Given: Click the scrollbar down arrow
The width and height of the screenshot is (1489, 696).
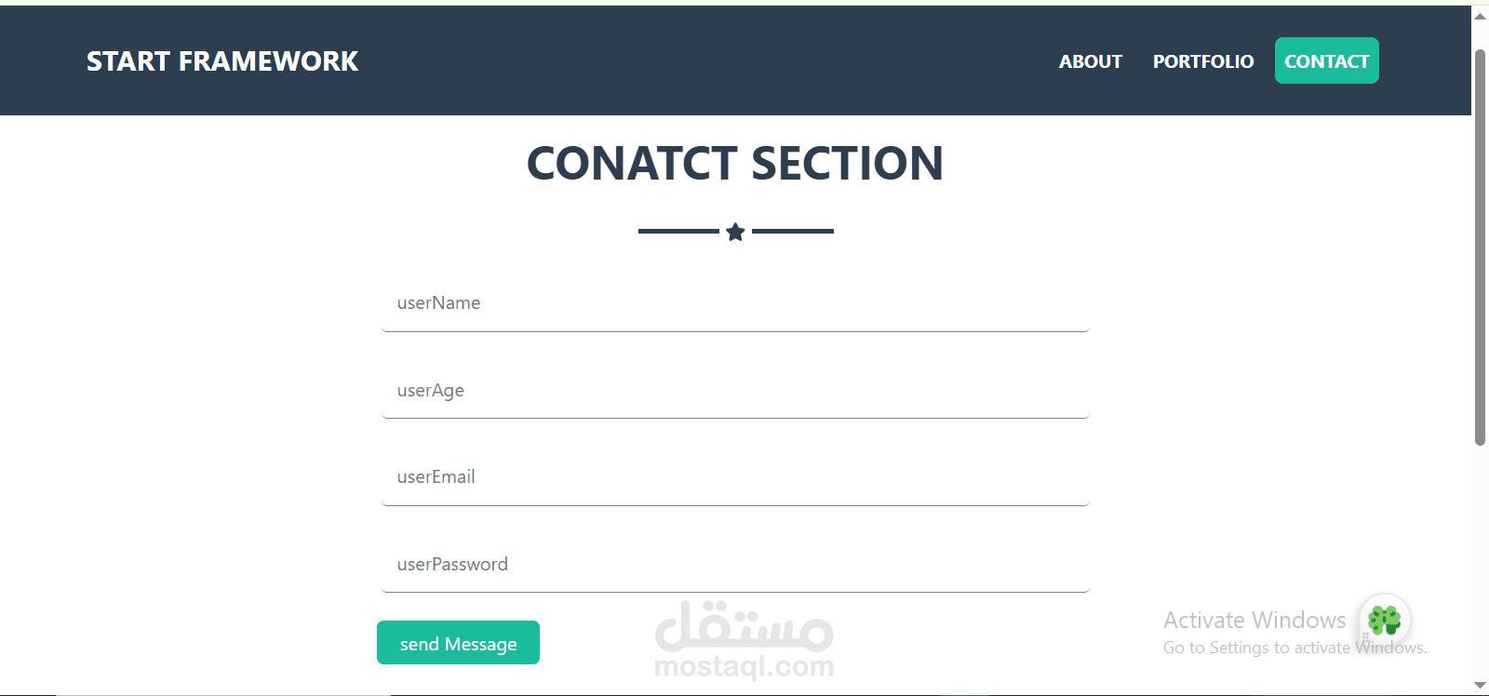Looking at the screenshot, I should tap(1480, 686).
